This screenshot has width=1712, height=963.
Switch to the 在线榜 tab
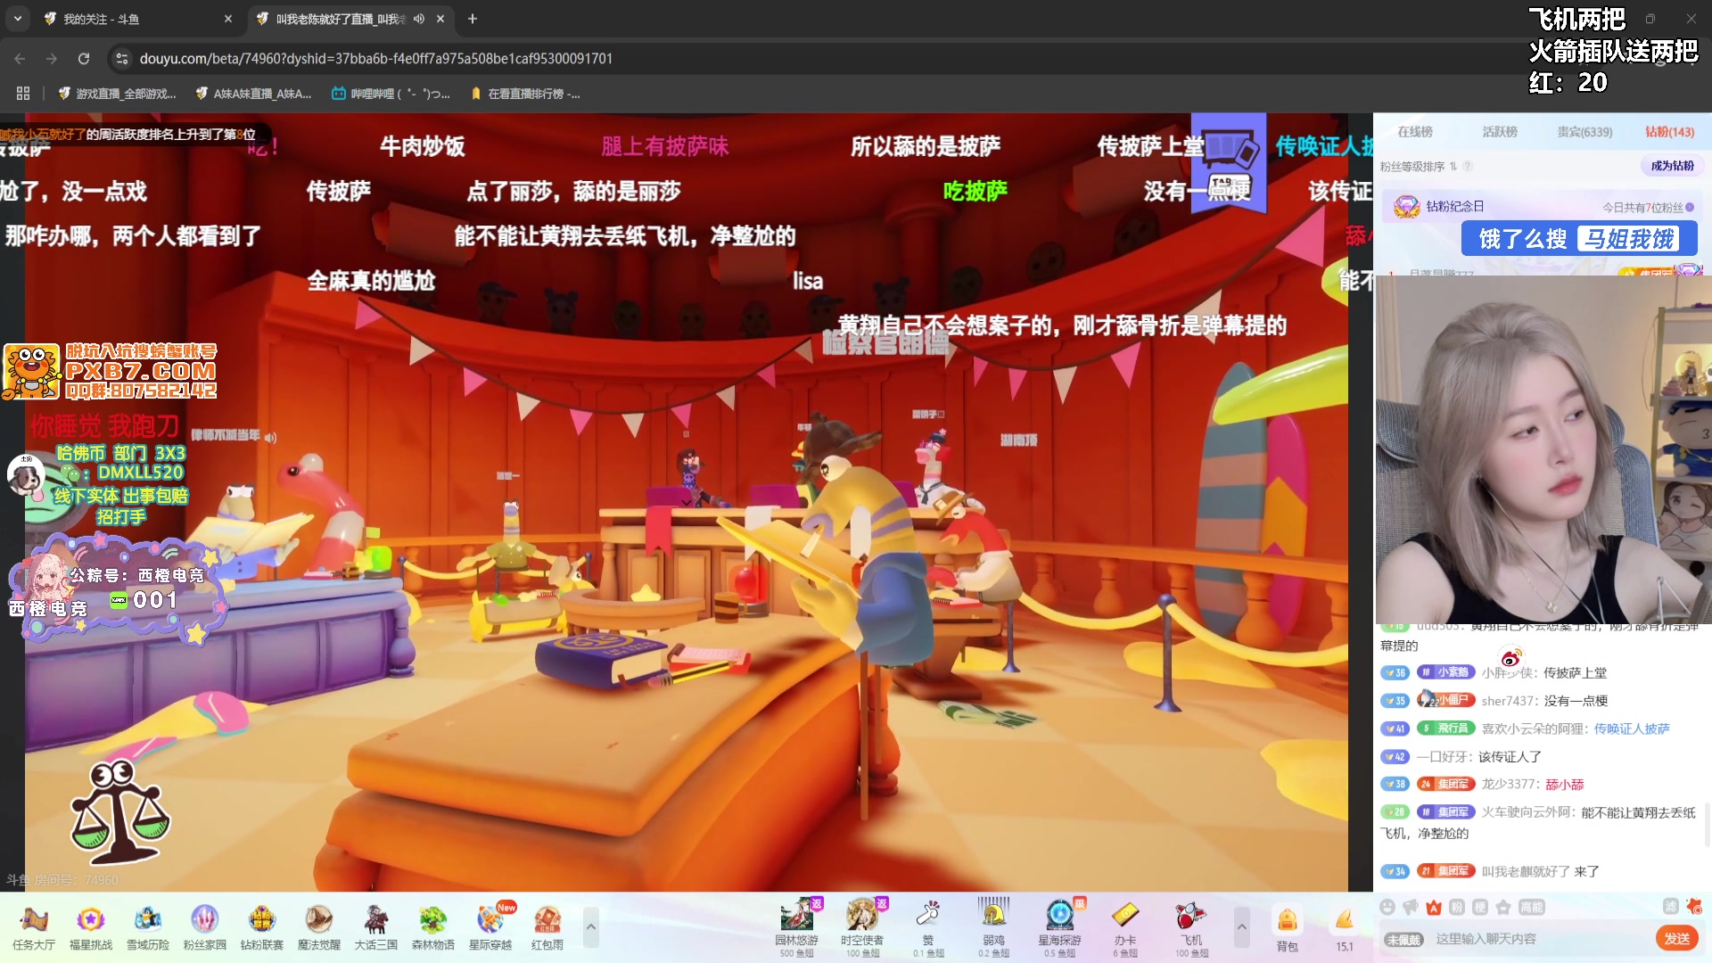tap(1415, 132)
